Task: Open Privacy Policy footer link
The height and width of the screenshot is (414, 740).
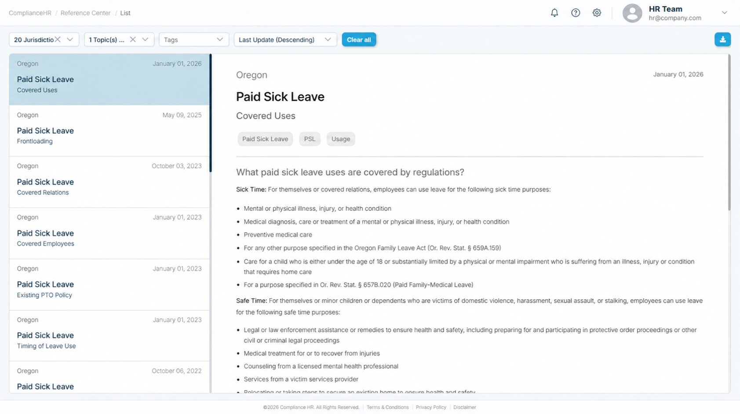Action: (x=431, y=407)
